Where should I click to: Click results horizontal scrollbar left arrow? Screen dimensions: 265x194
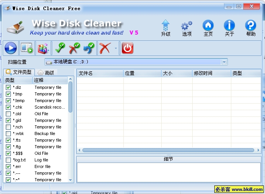(79, 150)
